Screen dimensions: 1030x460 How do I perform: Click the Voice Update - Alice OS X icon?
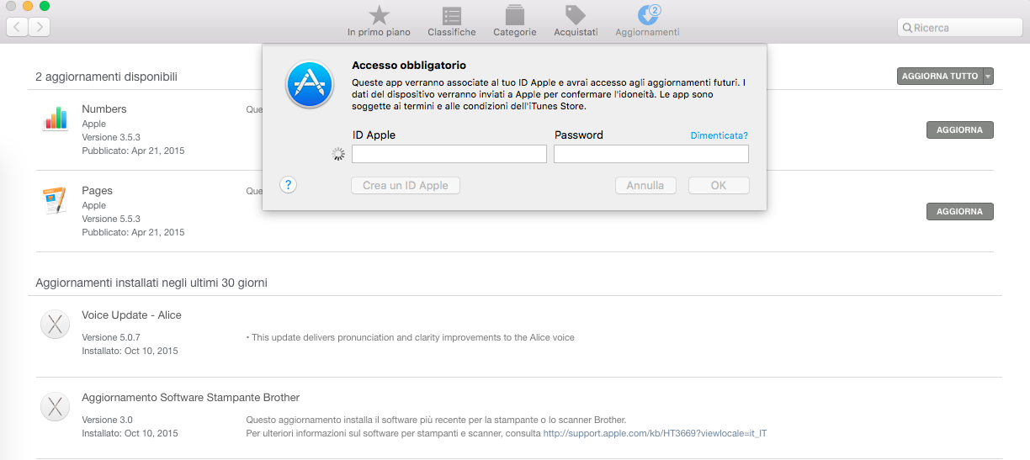pyautogui.click(x=55, y=324)
